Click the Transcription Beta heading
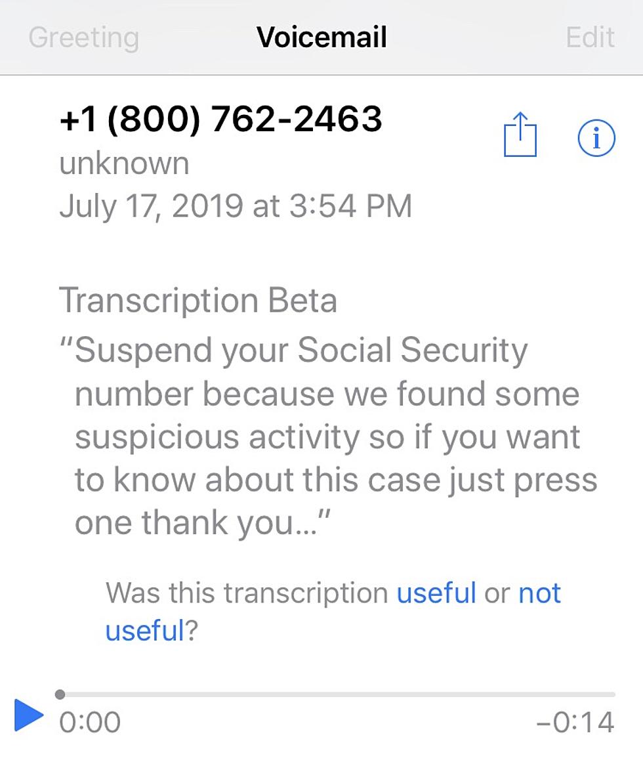 tap(197, 300)
